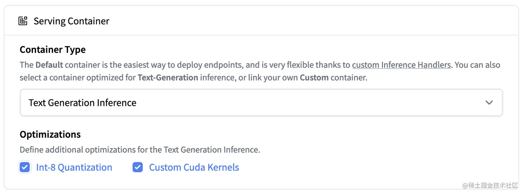The width and height of the screenshot is (524, 195).
Task: Click the Int-8 Quantization label text
Action: tap(74, 168)
